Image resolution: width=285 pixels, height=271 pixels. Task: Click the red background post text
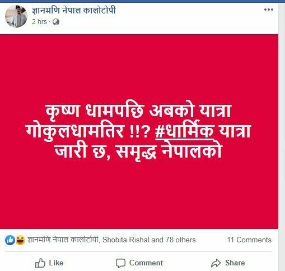point(138,132)
